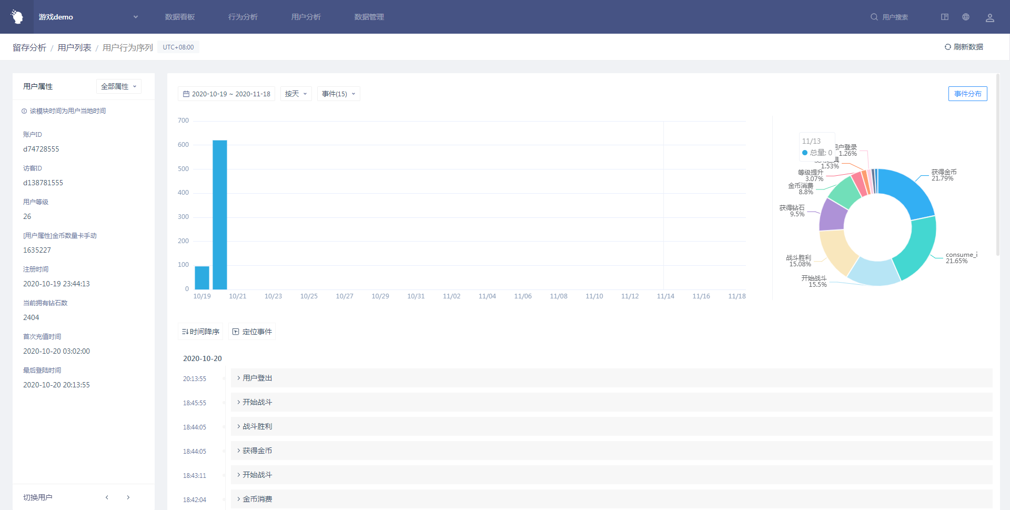Open the 全部属性 dropdown

tap(118, 86)
